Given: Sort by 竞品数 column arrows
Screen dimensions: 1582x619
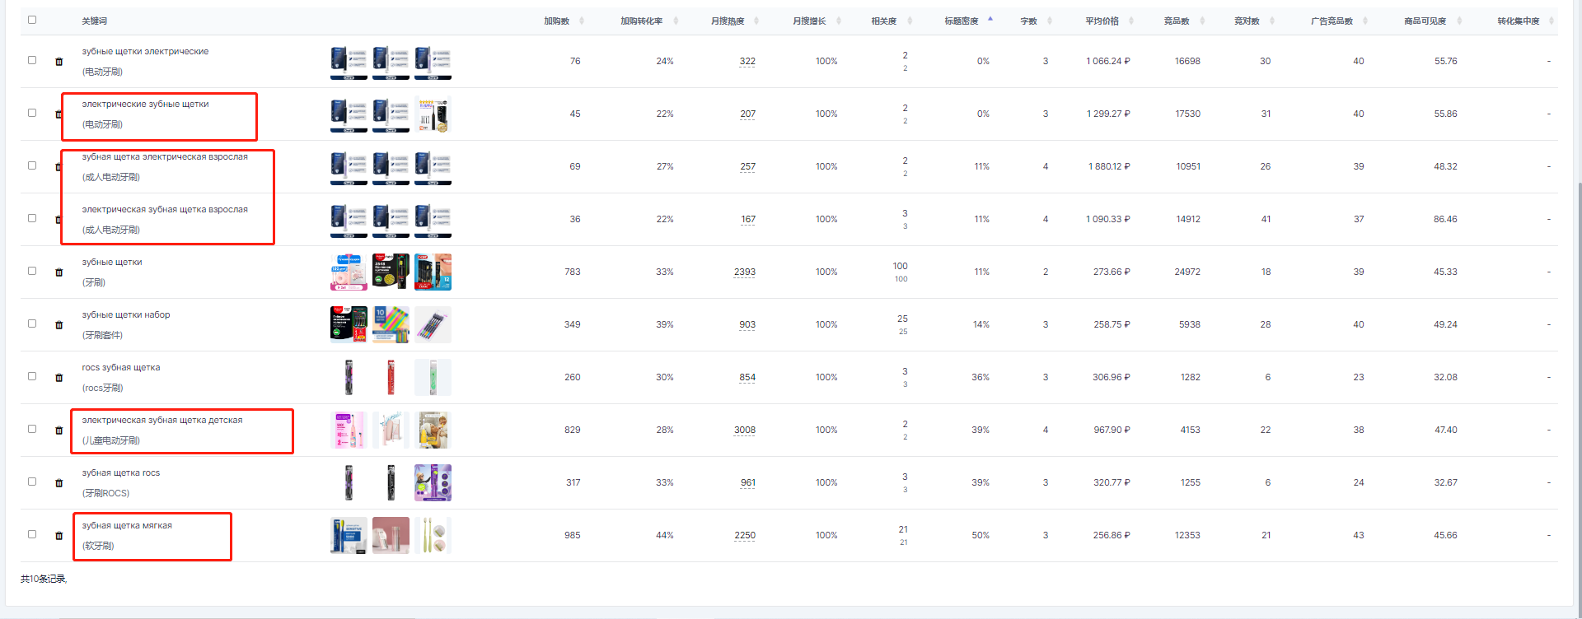Looking at the screenshot, I should [1202, 21].
